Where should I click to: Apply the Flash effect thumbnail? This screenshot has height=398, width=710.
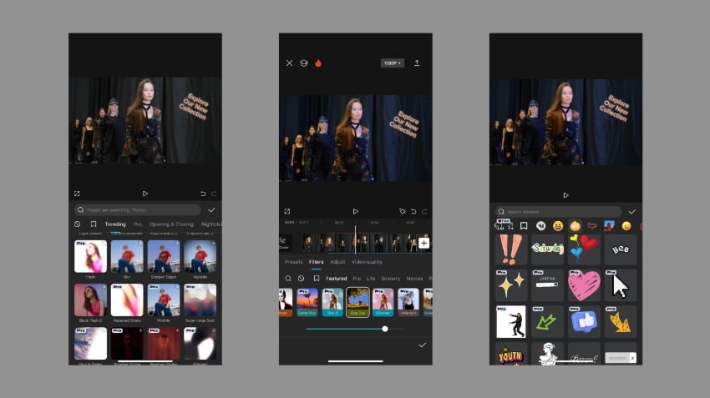[x=90, y=256]
